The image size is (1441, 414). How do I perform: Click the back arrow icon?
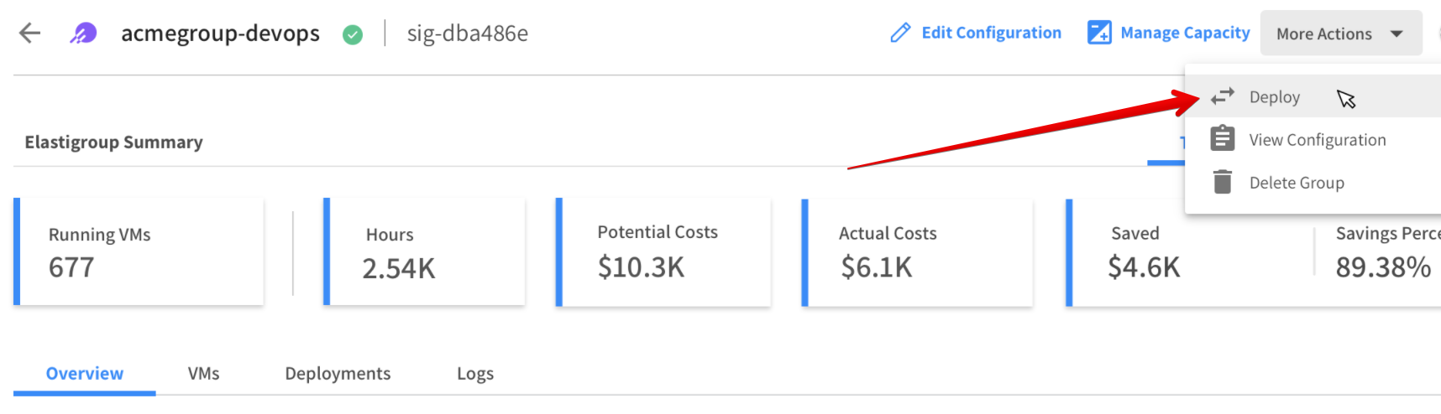click(x=30, y=34)
